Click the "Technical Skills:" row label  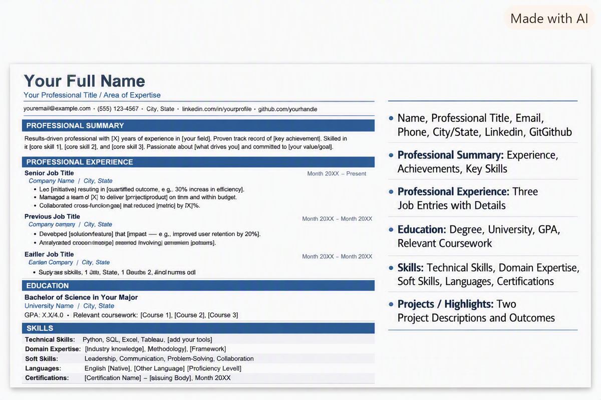[50, 339]
